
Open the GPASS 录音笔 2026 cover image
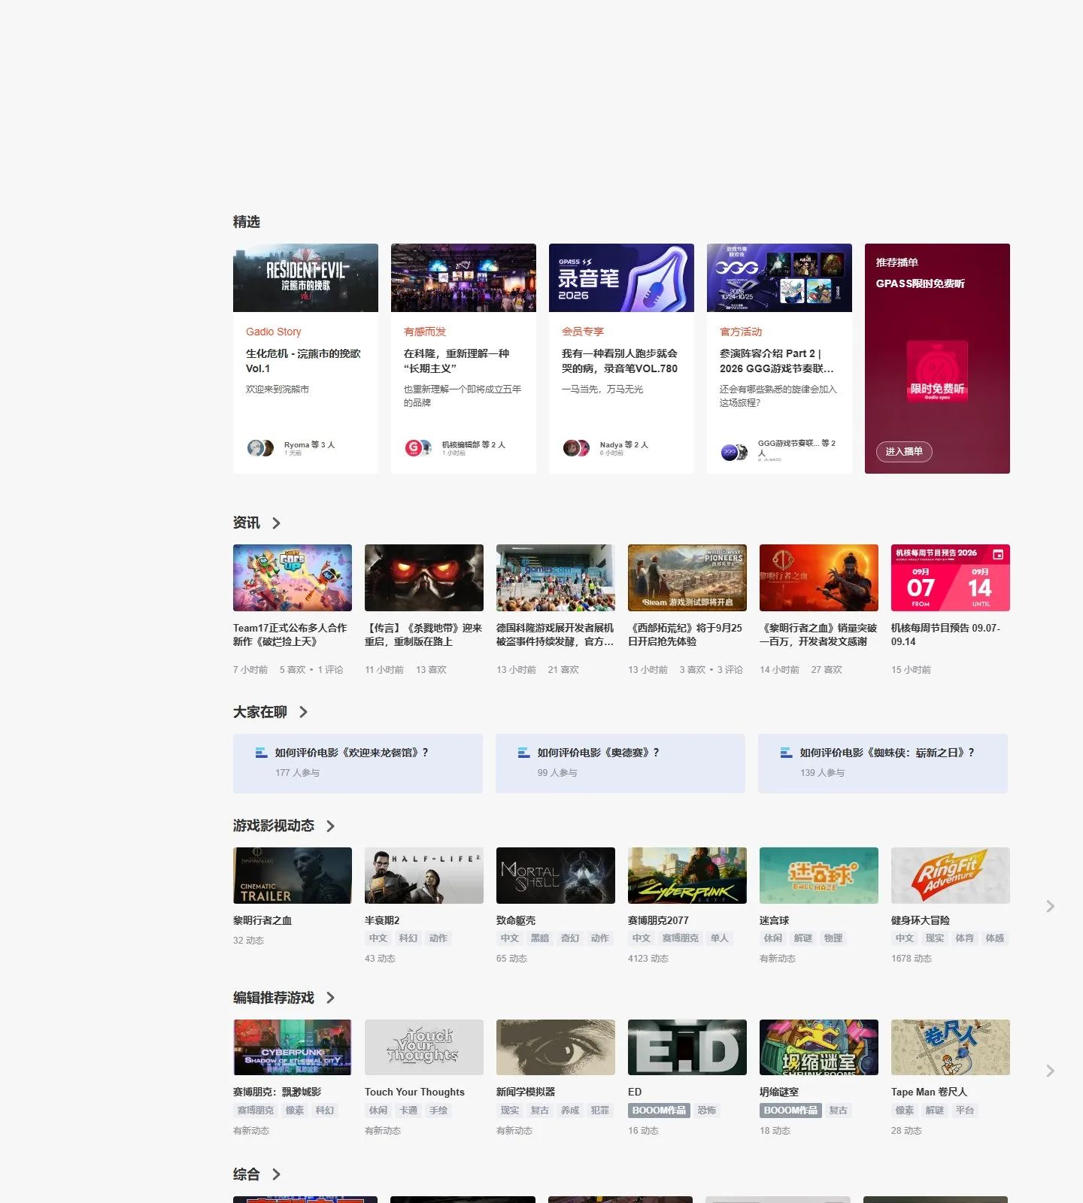point(621,277)
